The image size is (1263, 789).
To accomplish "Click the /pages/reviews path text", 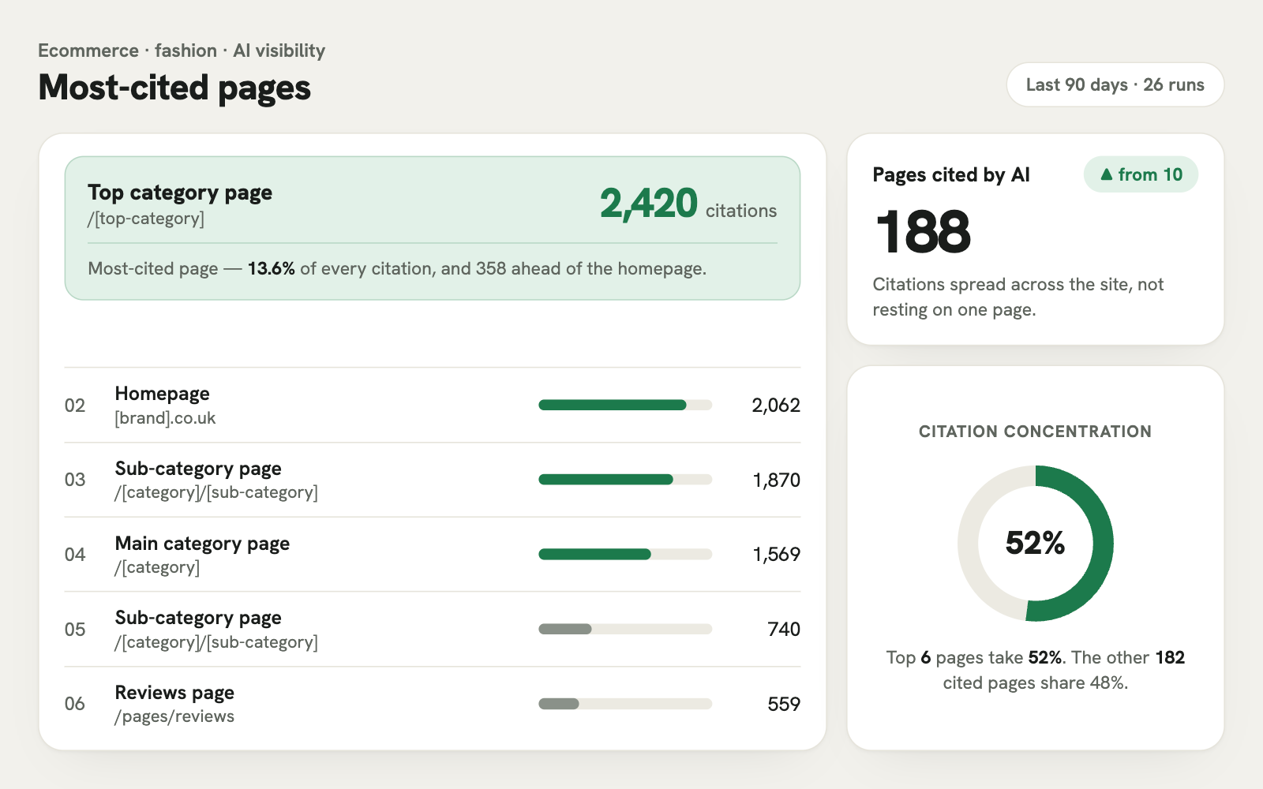I will coord(174,716).
